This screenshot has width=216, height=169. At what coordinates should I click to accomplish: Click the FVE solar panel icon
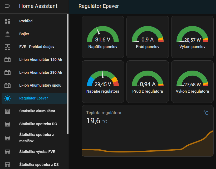click(7, 47)
